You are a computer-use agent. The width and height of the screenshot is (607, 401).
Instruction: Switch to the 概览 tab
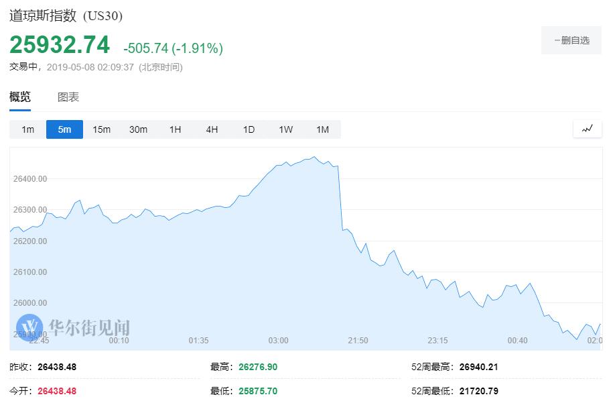coord(20,97)
